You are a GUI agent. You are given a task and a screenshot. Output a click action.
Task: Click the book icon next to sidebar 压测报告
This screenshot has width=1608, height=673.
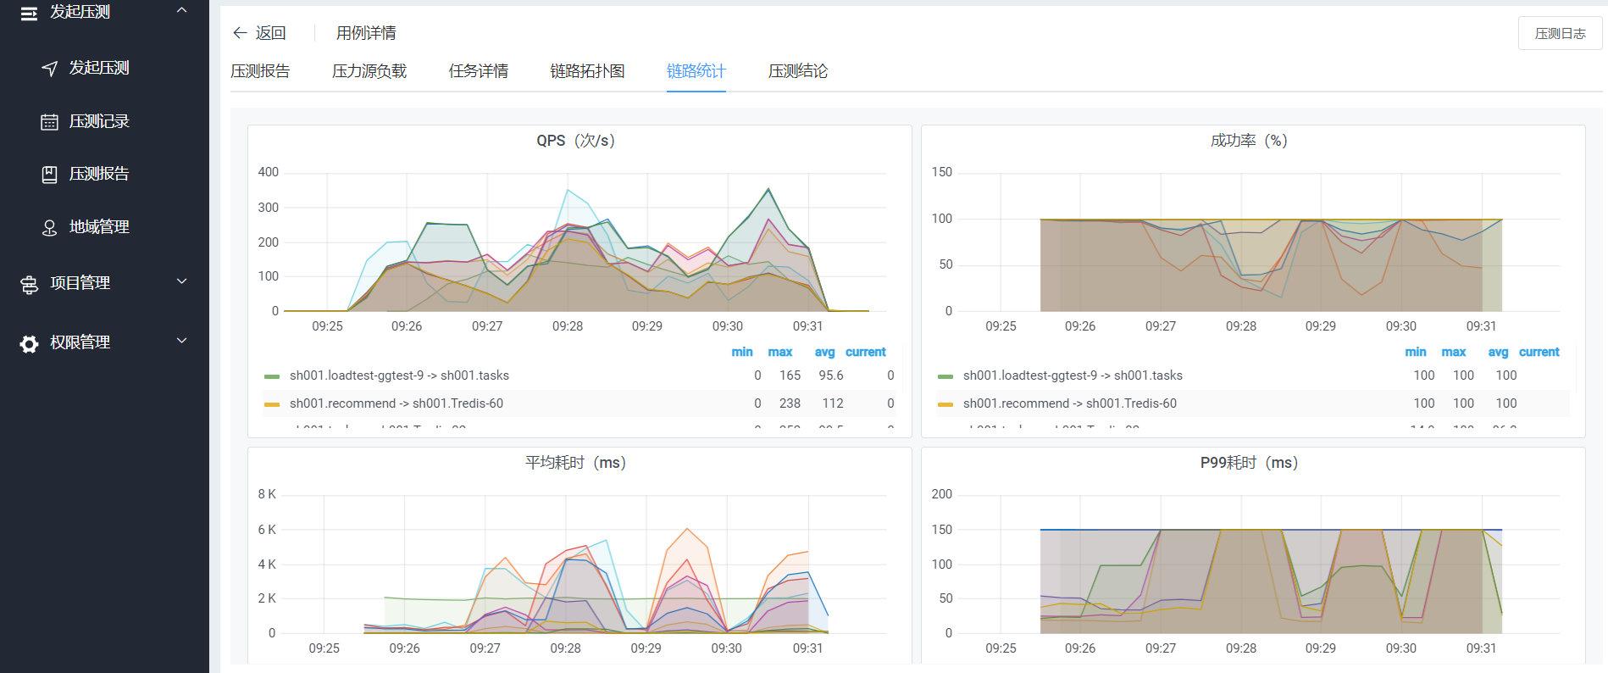tap(50, 175)
